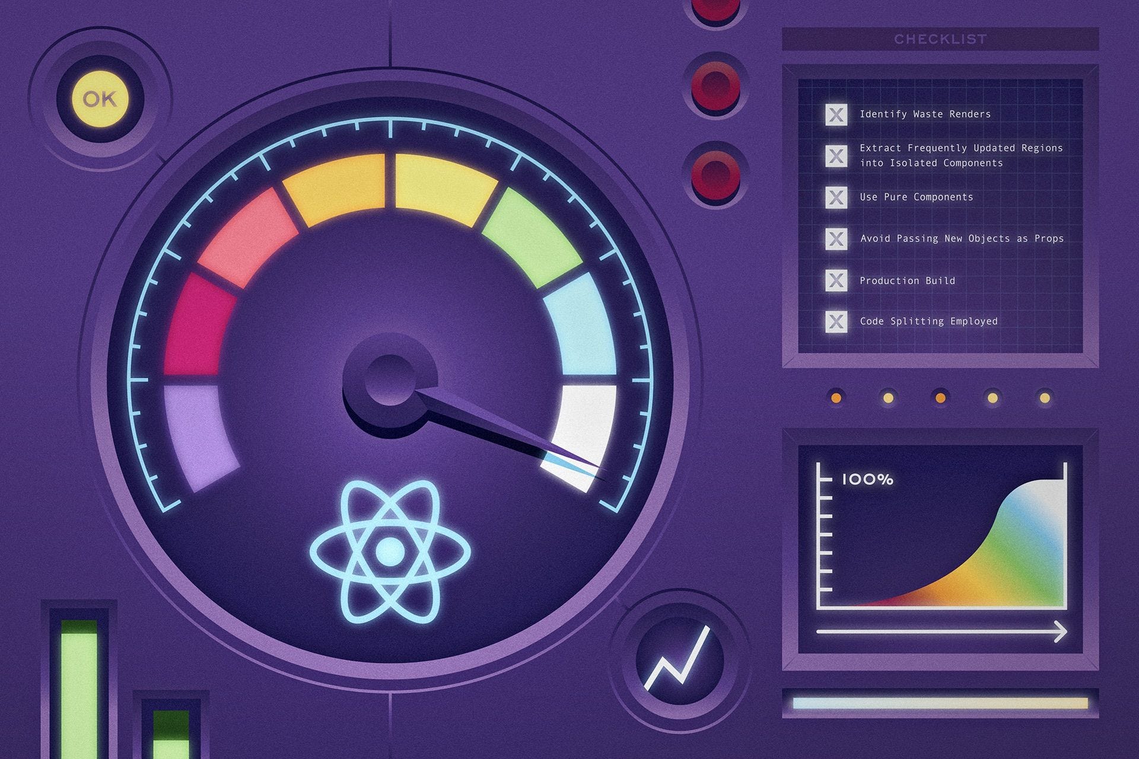Toggle the Use Pure Components checkbox
The image size is (1139, 759).
tap(836, 197)
